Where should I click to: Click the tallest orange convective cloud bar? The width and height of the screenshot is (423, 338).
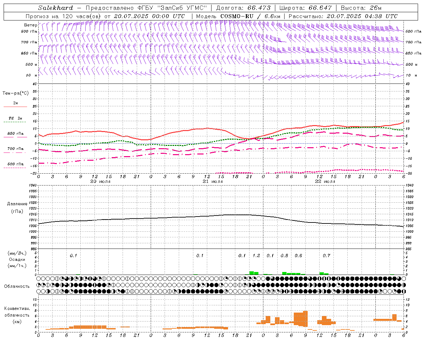pyautogui.click(x=305, y=319)
